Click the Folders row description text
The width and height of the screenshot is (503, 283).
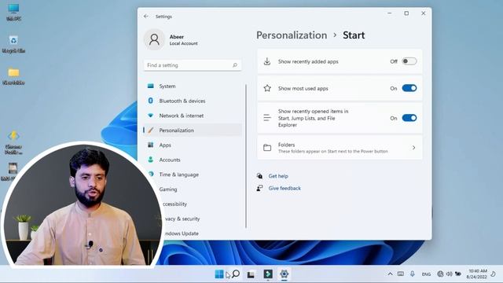click(x=333, y=152)
